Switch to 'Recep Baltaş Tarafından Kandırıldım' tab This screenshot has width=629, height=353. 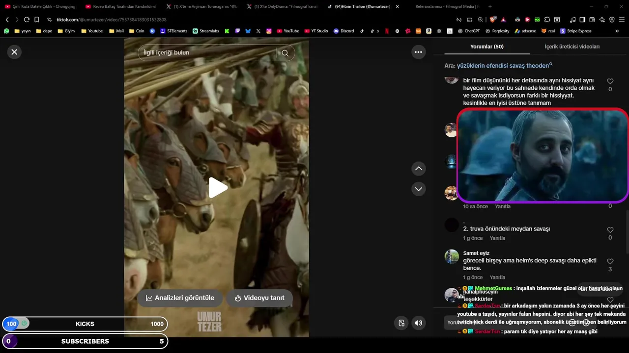[x=120, y=6]
